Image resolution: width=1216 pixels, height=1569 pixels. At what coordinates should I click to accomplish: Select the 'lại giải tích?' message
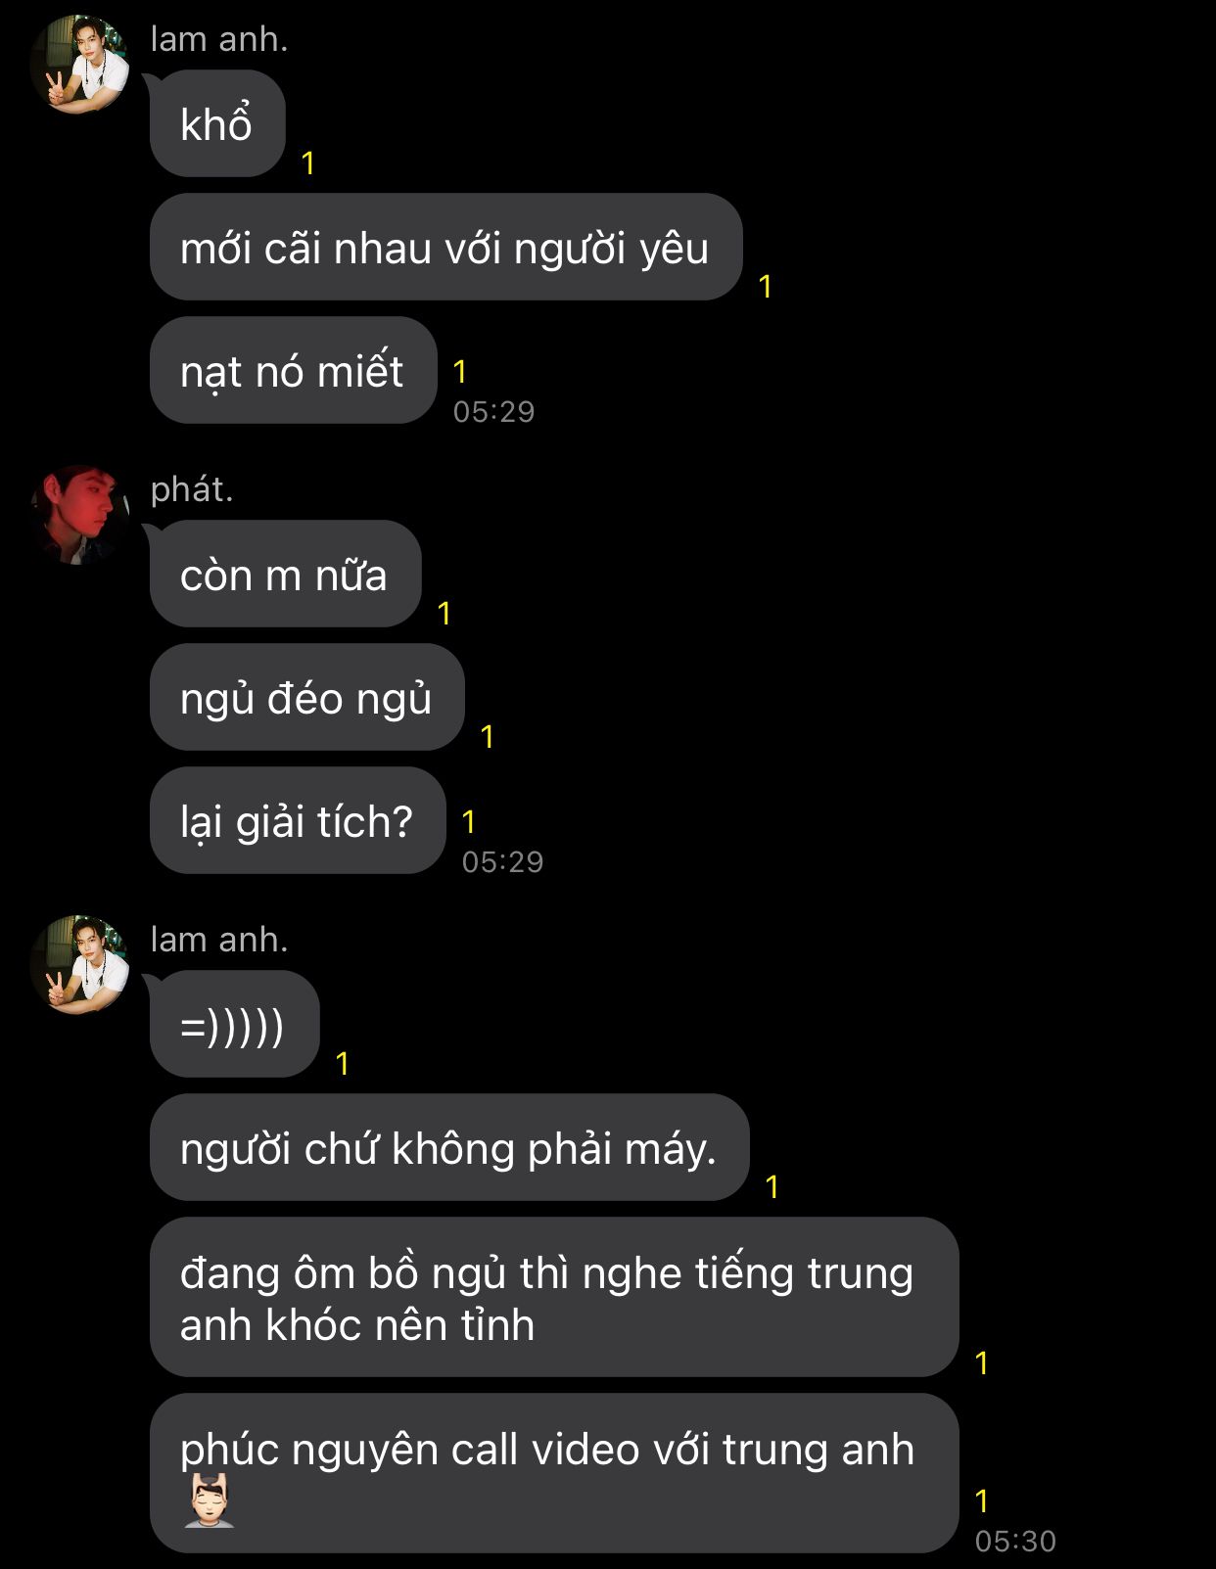298,821
